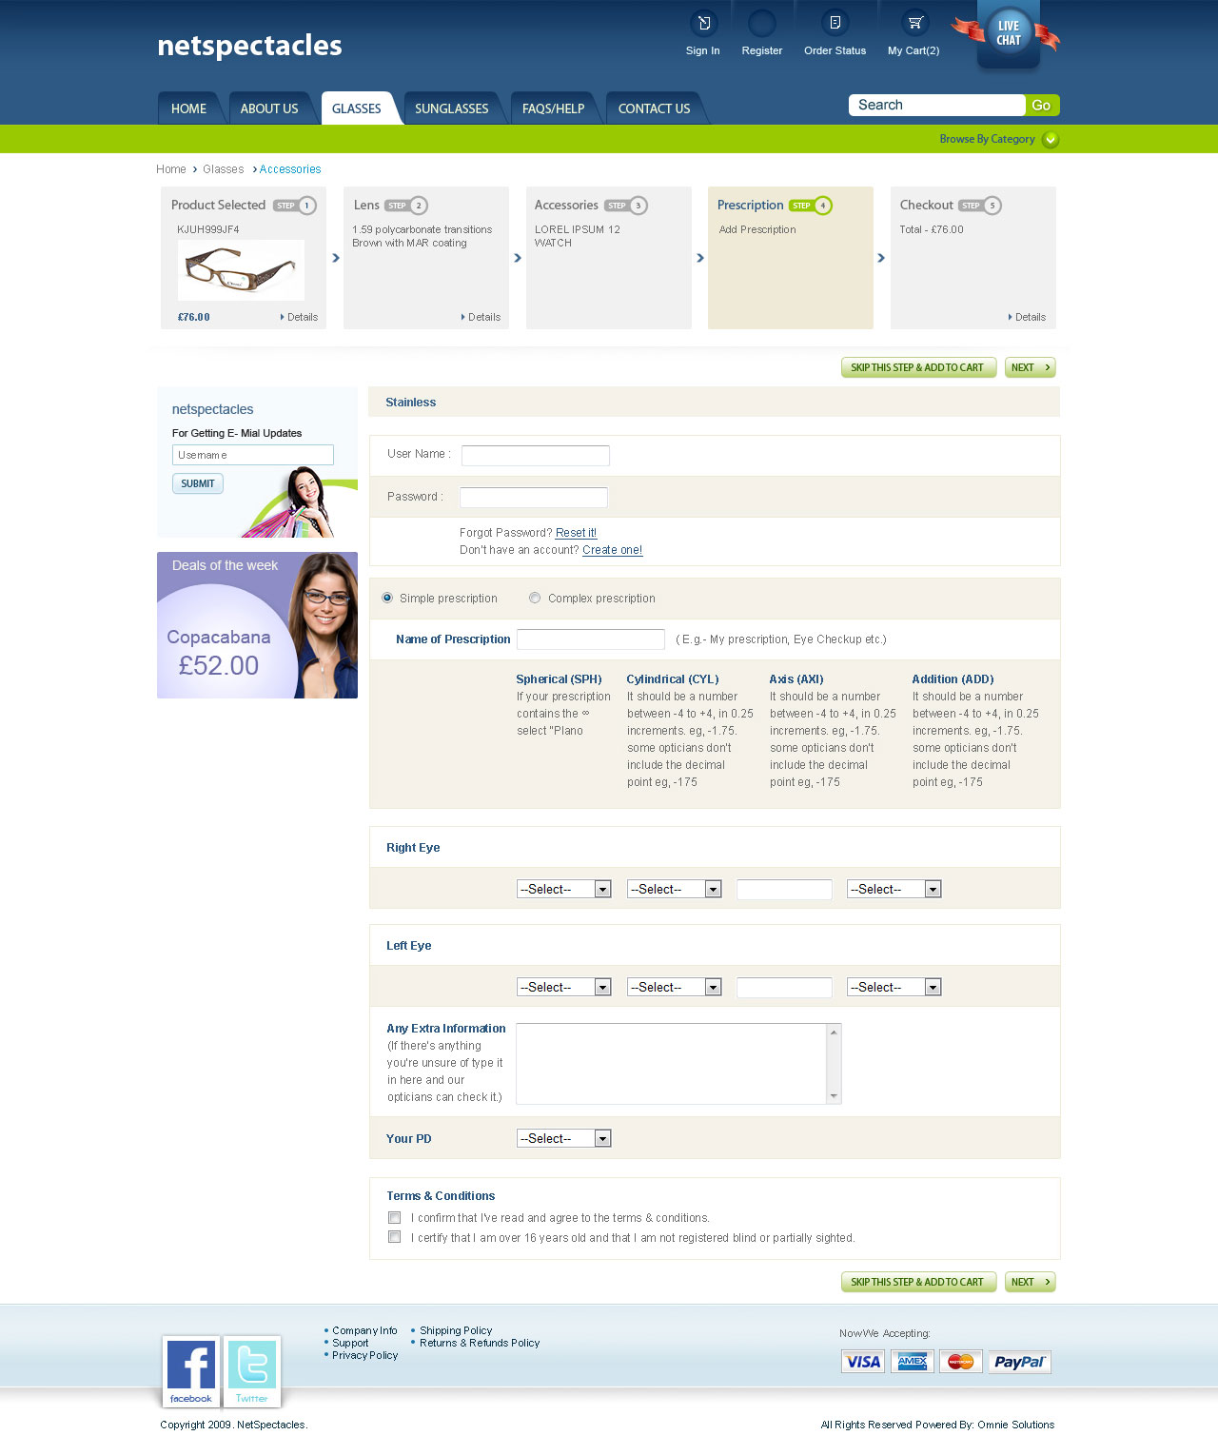Open the ABOUT US tab

(269, 108)
